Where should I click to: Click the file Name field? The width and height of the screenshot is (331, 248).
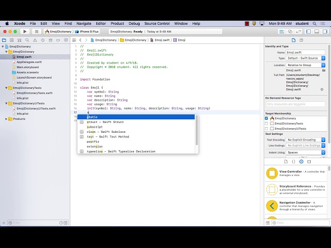click(306, 52)
